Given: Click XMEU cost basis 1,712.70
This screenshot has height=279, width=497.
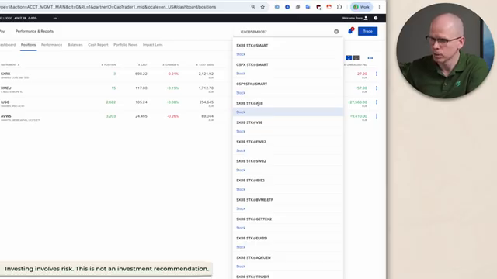Looking at the screenshot, I should click(206, 88).
